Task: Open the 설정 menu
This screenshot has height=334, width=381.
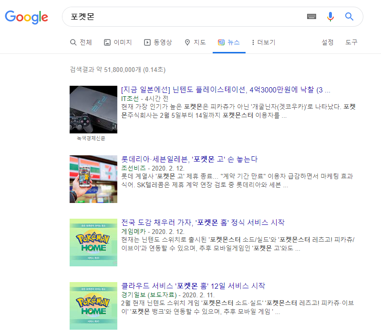Action: tap(327, 42)
